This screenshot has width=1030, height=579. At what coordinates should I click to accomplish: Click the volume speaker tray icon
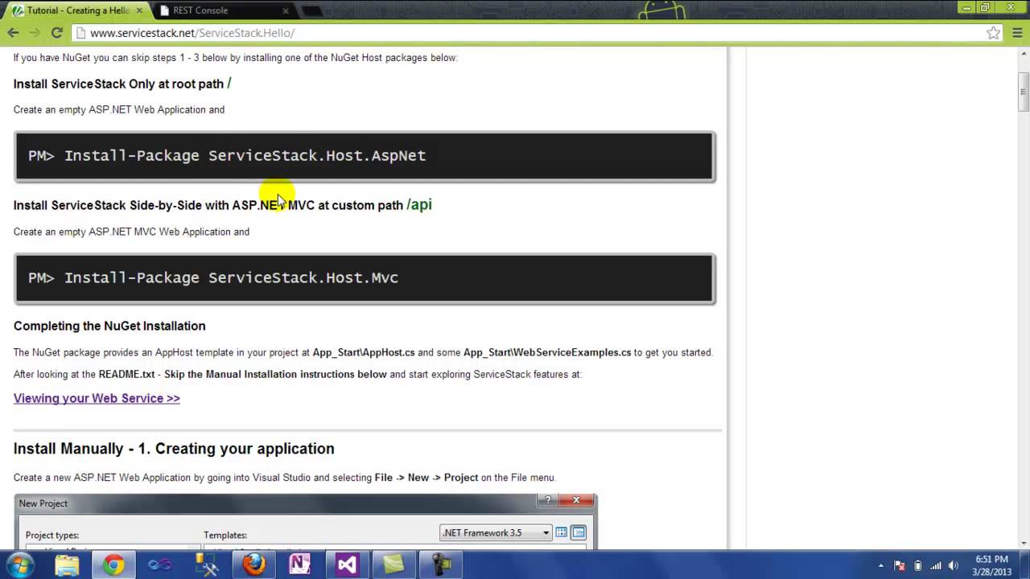[x=954, y=565]
